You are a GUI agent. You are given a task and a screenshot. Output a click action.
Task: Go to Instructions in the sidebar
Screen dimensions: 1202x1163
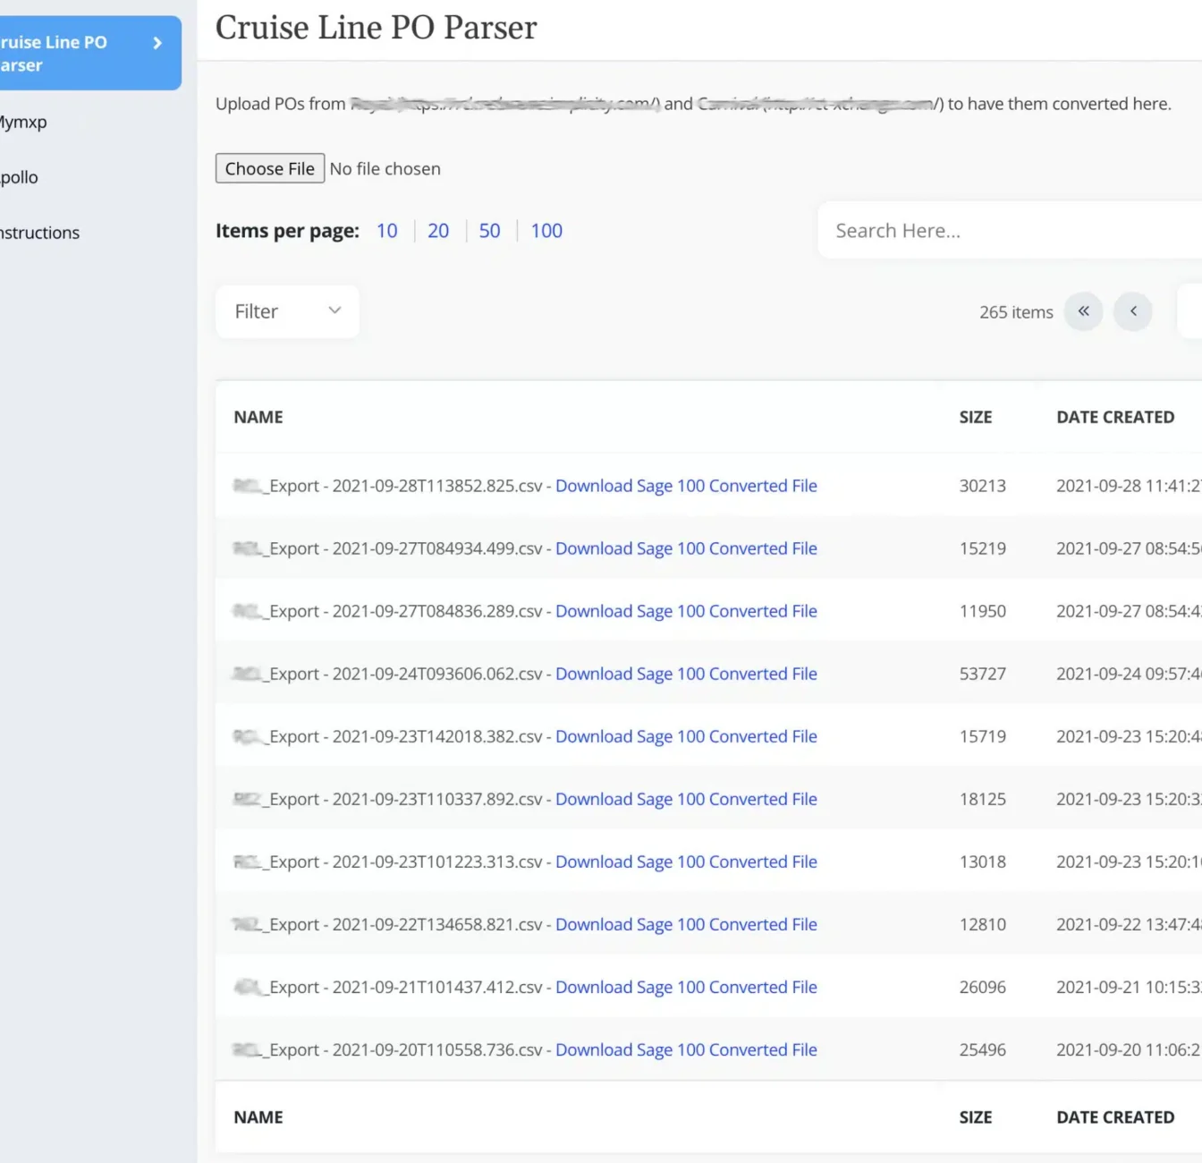tap(40, 233)
